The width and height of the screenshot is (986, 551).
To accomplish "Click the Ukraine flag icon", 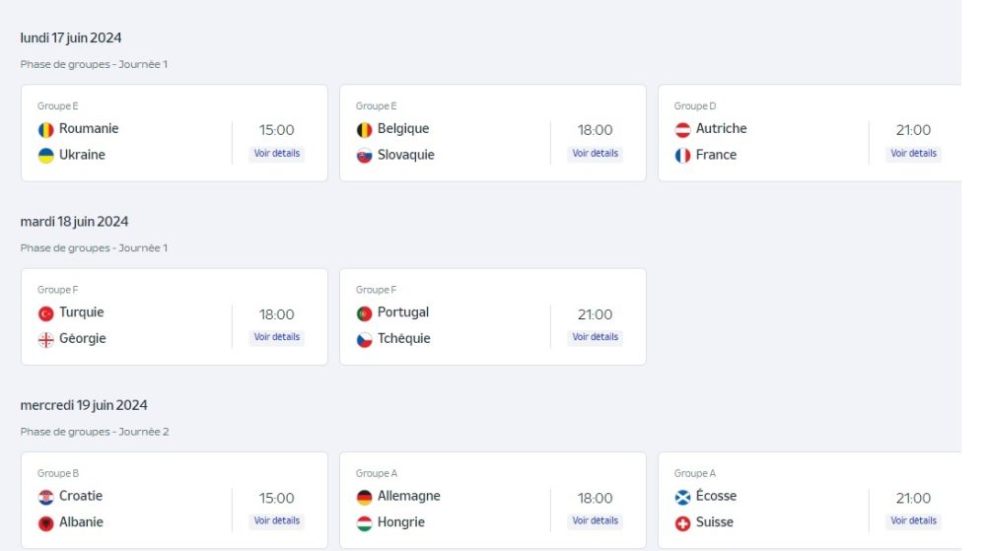I will tap(46, 155).
